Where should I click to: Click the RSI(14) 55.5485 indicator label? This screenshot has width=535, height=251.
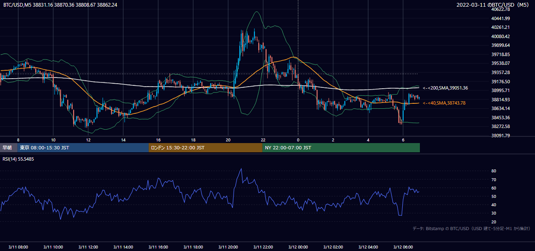coord(18,159)
